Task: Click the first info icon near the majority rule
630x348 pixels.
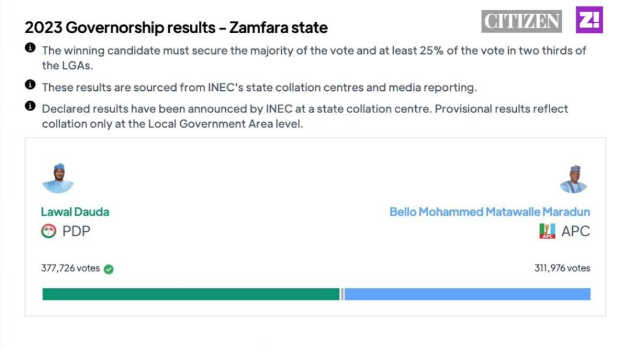Action: pos(30,48)
